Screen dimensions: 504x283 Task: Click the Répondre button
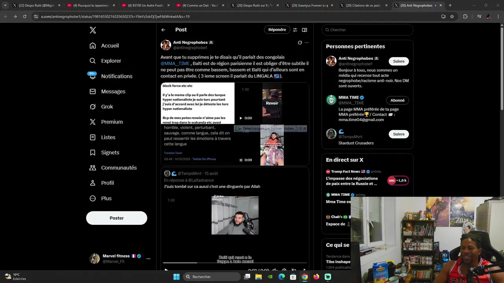tap(277, 30)
